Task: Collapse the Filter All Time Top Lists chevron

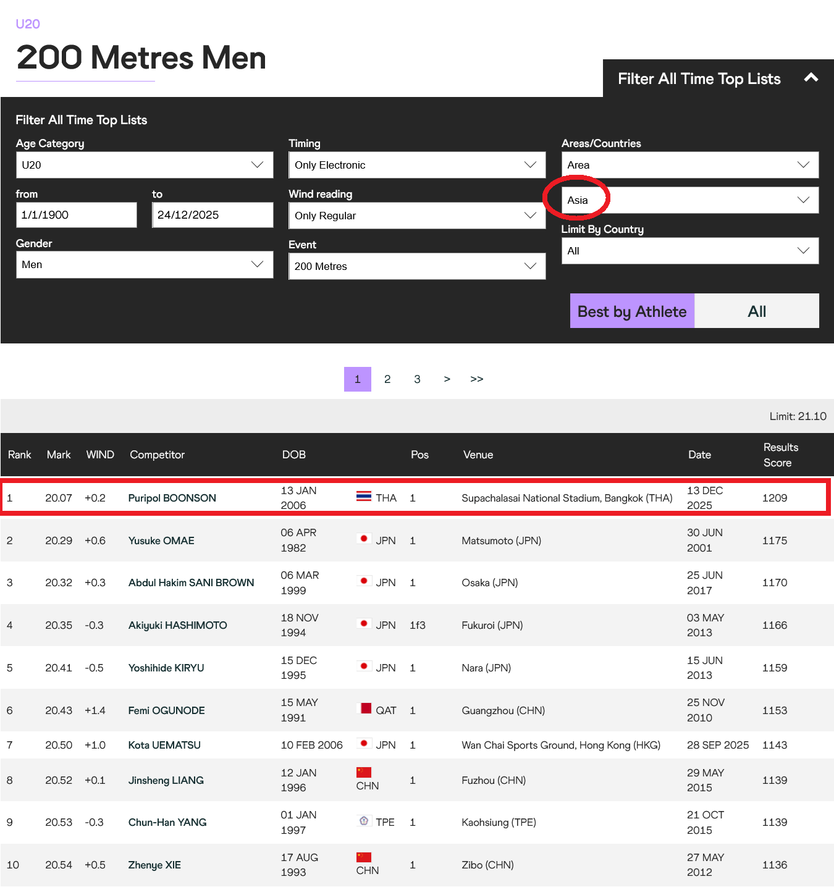Action: tap(811, 78)
